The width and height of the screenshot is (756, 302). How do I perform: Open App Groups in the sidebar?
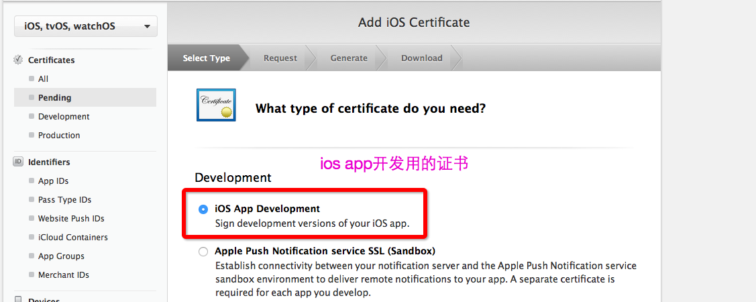(x=61, y=256)
